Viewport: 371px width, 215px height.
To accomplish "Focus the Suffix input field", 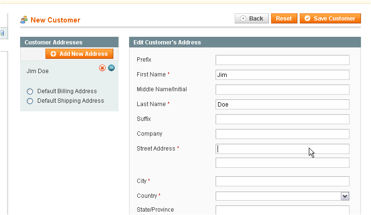I will tap(282, 119).
